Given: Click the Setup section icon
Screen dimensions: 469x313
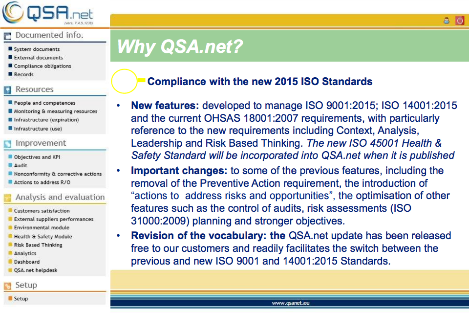Looking at the screenshot, I should pos(7,286).
